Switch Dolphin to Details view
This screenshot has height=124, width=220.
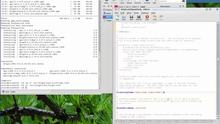coord(129,2)
